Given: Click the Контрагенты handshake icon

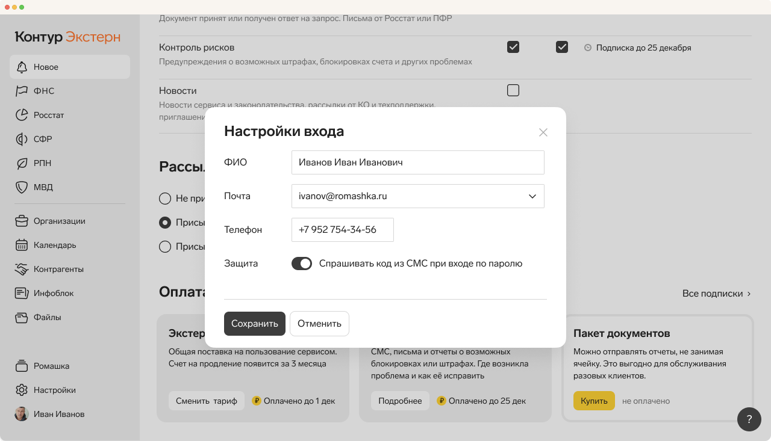Looking at the screenshot, I should tap(22, 269).
